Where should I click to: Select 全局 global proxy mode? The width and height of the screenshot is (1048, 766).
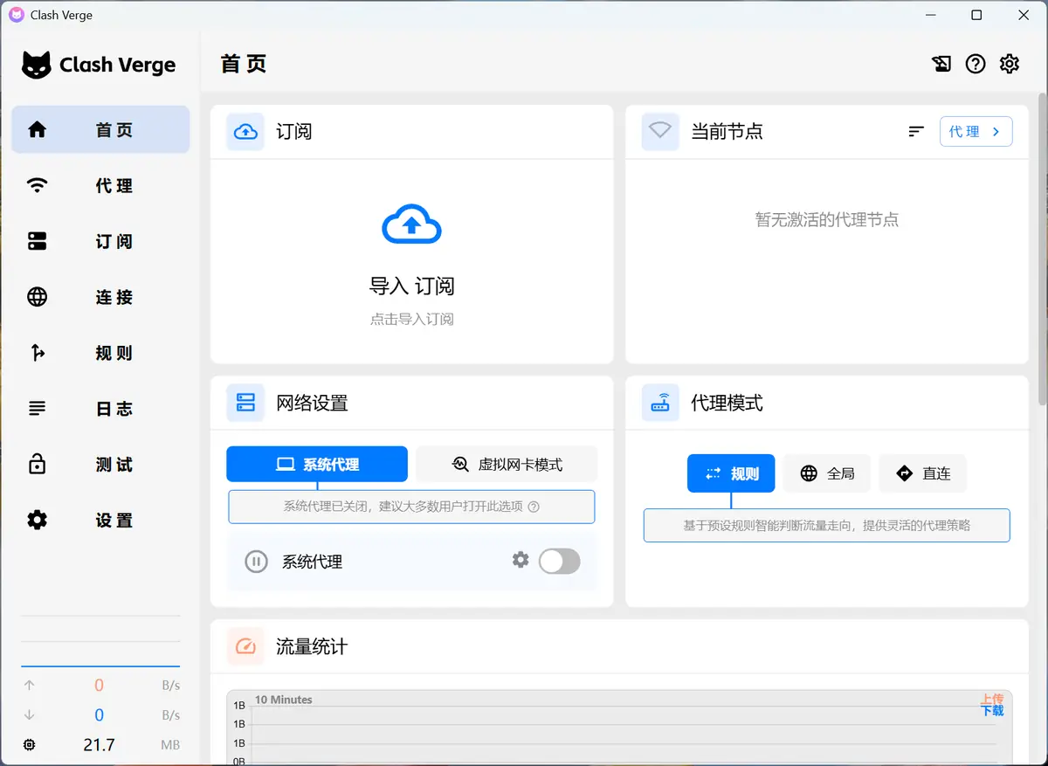(827, 473)
